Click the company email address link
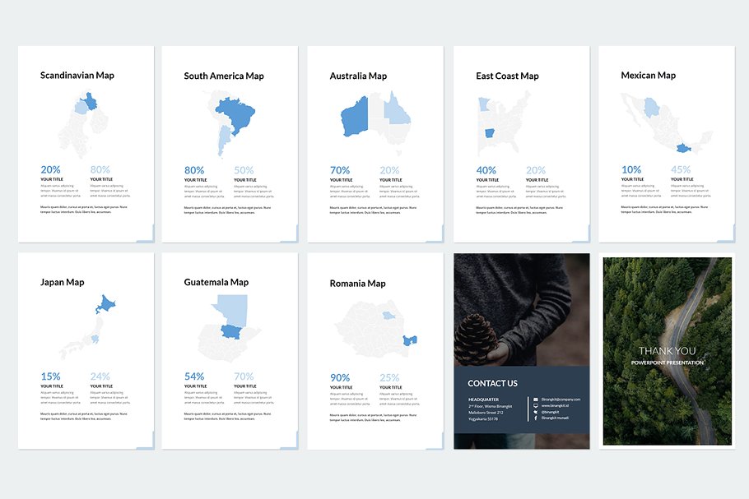The height and width of the screenshot is (499, 749). [x=561, y=400]
